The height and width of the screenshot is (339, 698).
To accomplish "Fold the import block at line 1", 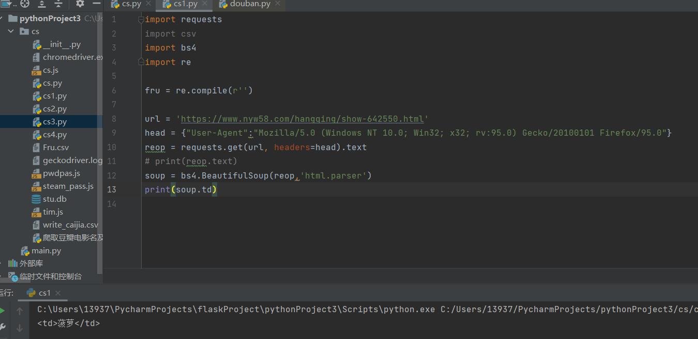I will click(141, 20).
